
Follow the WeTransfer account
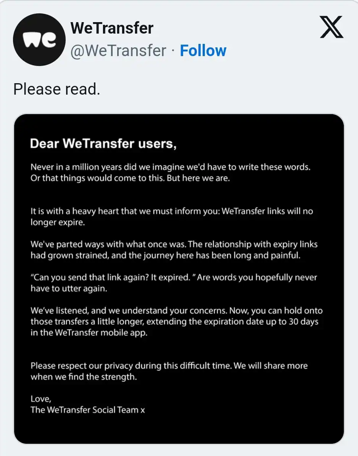pyautogui.click(x=203, y=51)
